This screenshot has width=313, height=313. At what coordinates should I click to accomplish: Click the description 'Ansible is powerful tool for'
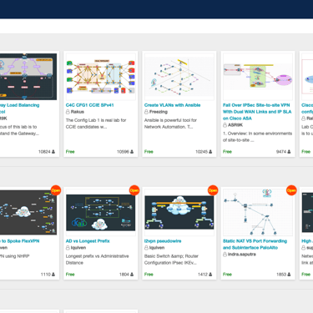[170, 124]
